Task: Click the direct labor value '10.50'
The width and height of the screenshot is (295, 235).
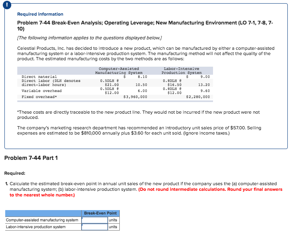Action: (x=141, y=85)
